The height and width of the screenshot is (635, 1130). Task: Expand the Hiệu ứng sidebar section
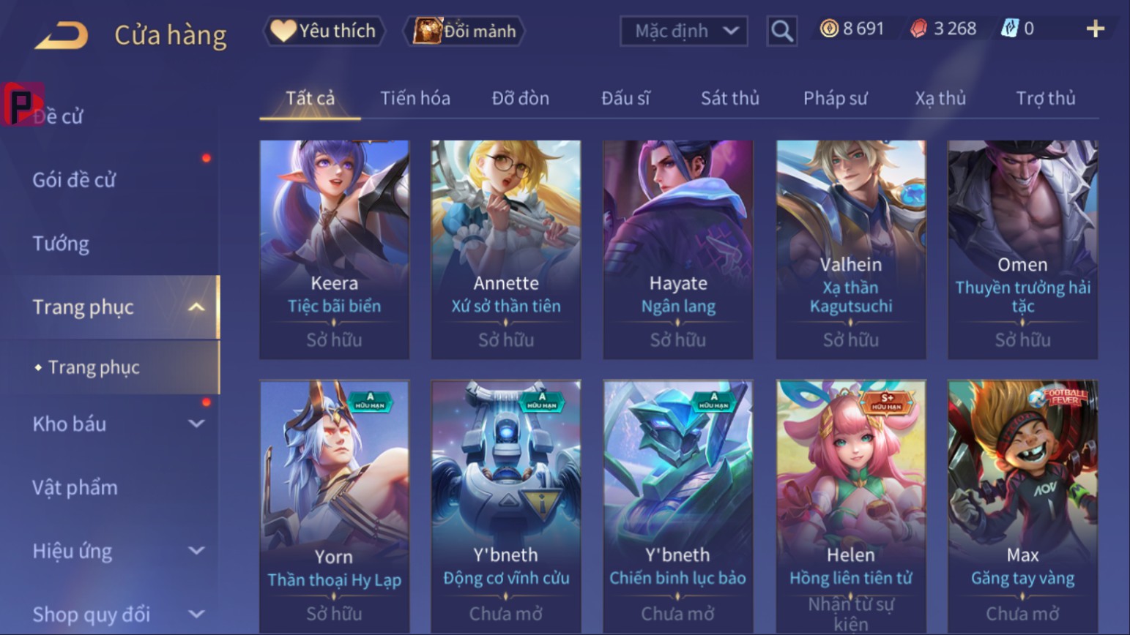click(x=196, y=551)
